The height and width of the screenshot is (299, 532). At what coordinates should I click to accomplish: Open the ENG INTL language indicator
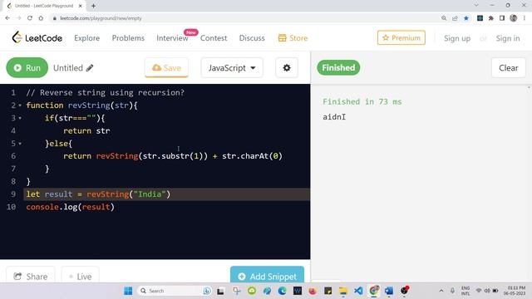pos(465,291)
